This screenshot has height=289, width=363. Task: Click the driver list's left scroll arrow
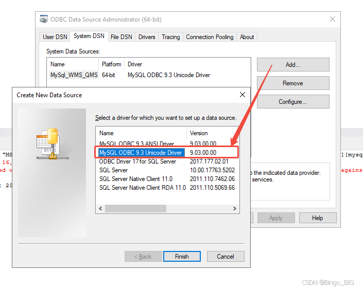point(100,209)
